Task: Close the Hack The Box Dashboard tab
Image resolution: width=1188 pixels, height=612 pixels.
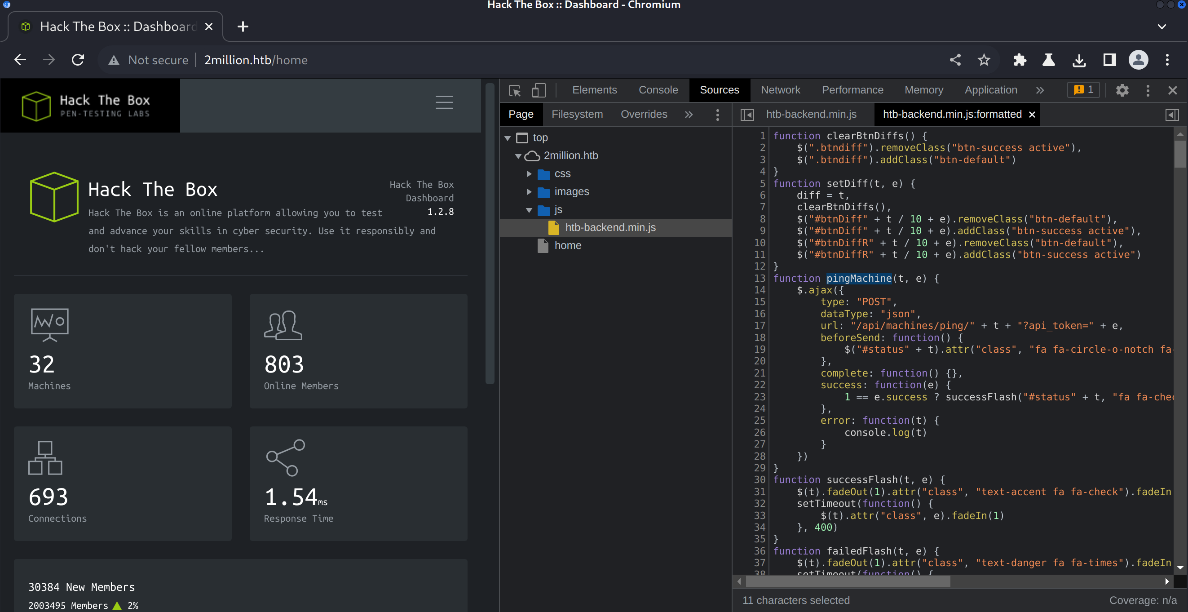Action: [x=209, y=27]
